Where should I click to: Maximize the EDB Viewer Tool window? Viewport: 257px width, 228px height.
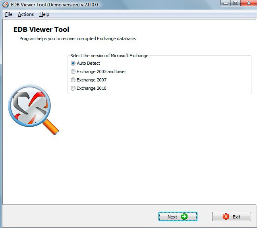click(236, 3)
